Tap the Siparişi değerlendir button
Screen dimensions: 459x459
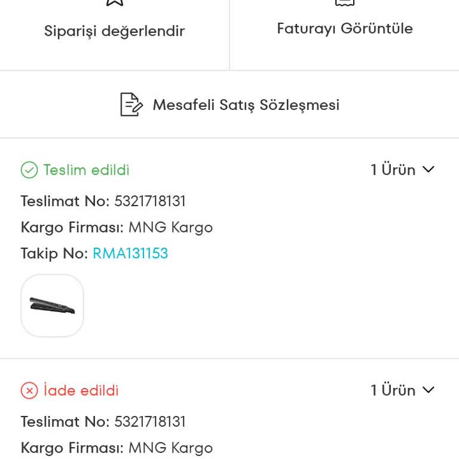114,31
